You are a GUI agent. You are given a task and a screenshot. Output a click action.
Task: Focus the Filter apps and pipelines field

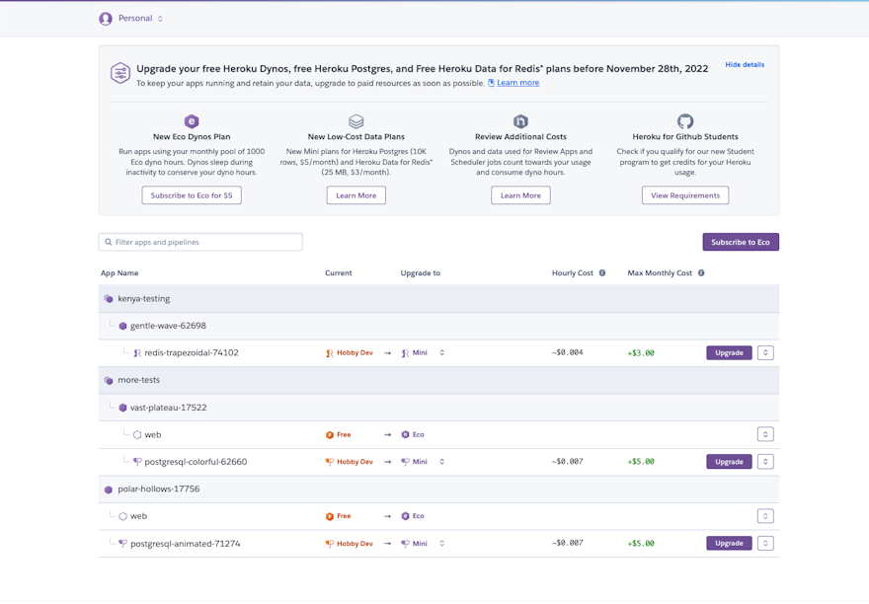(200, 242)
